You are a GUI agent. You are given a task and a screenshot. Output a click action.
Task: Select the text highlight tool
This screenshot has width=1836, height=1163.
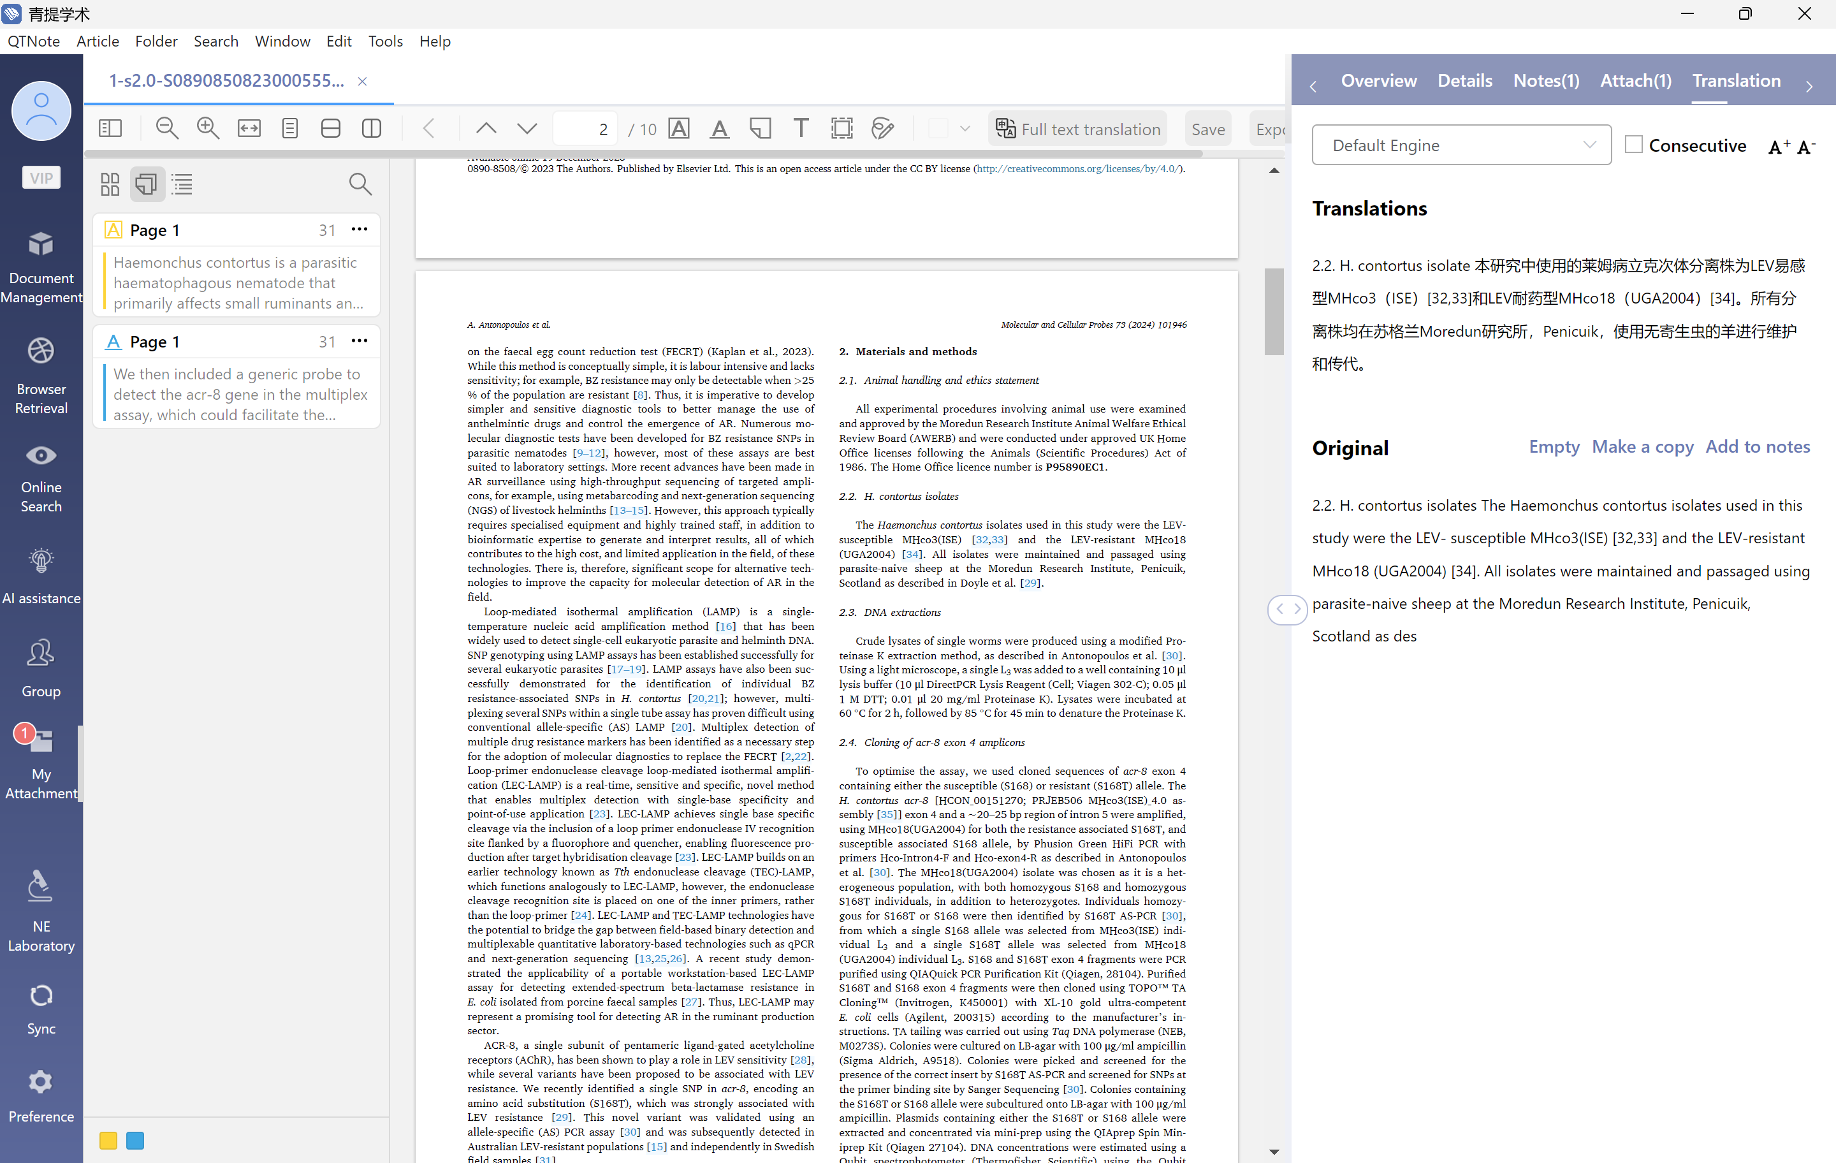pos(678,129)
